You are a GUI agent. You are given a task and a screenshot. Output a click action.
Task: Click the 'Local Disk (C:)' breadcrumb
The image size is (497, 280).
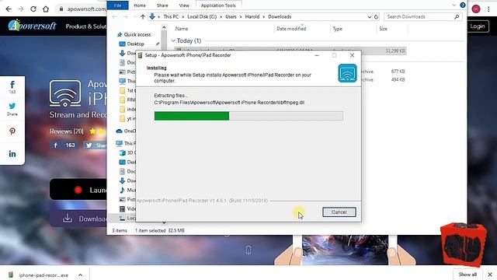click(x=202, y=17)
